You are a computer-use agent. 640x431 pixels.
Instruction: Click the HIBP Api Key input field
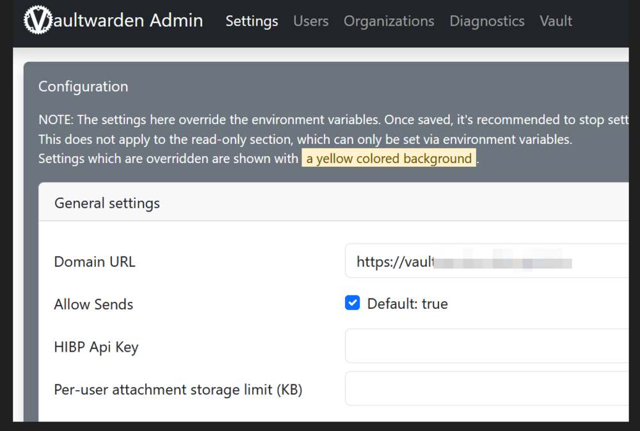click(x=486, y=346)
